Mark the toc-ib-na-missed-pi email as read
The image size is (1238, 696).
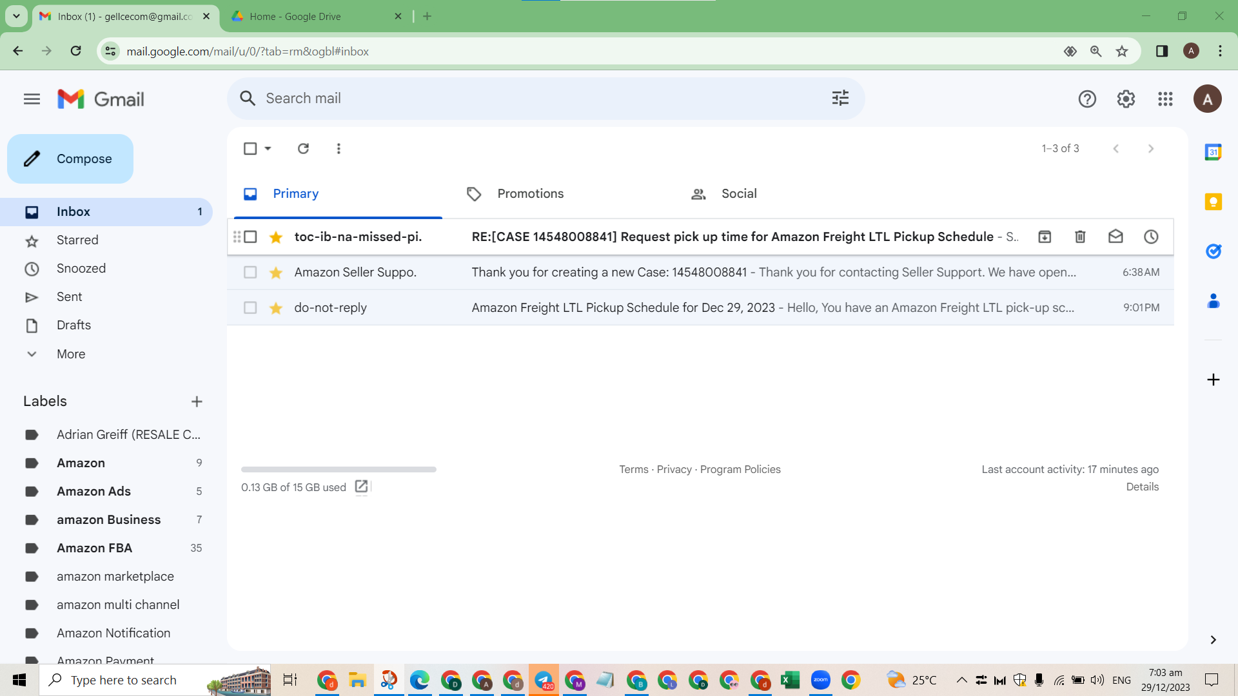[x=1115, y=237]
